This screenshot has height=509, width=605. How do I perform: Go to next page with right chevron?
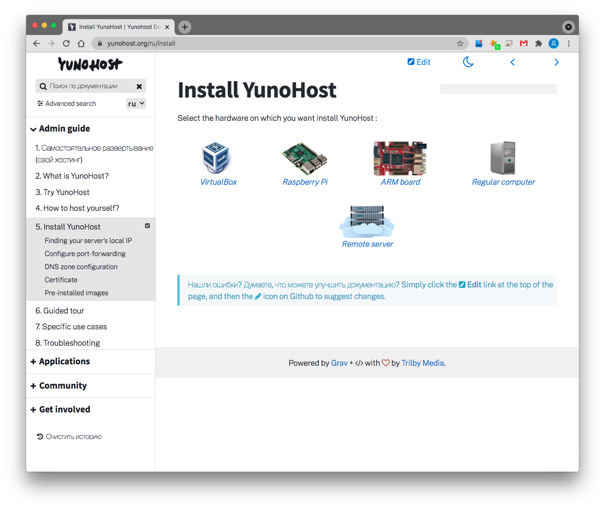[556, 62]
